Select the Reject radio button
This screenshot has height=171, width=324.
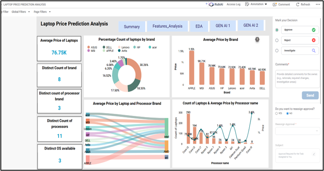277,40
